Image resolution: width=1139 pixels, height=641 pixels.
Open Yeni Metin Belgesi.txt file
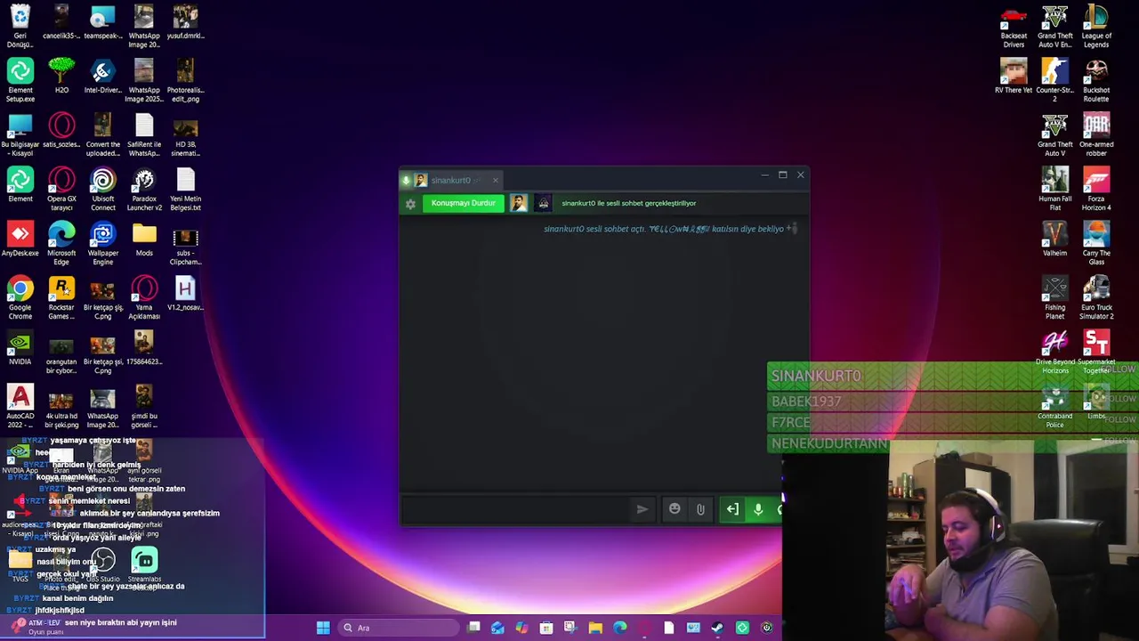point(185,190)
